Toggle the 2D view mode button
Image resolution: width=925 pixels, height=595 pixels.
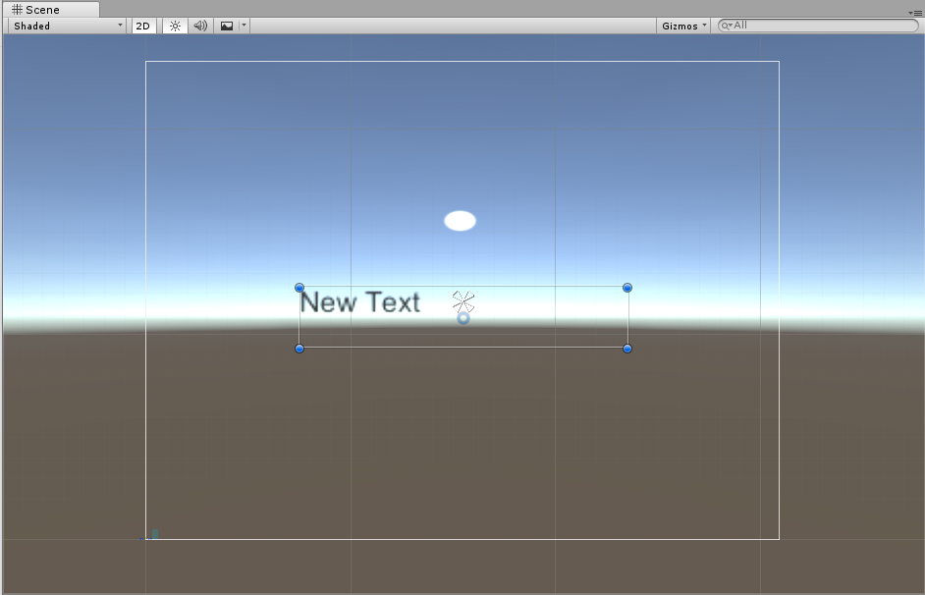[x=143, y=26]
